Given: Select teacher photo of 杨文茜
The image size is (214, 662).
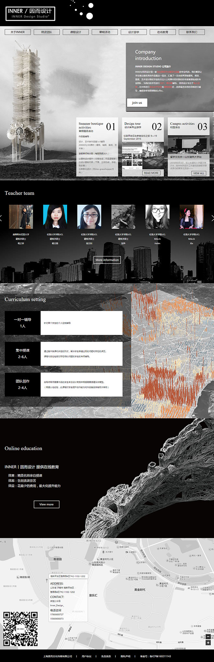Looking at the screenshot, I should tap(55, 217).
